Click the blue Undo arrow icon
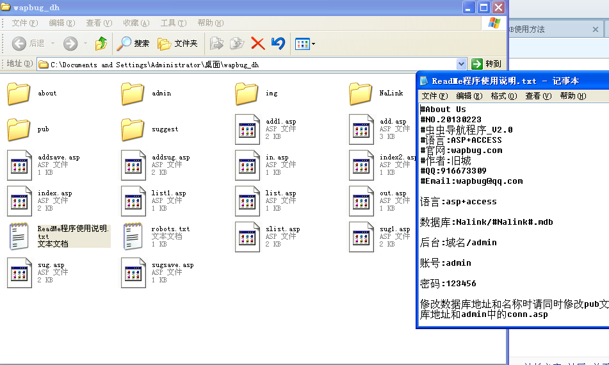Image resolution: width=609 pixels, height=365 pixels. pos(278,44)
